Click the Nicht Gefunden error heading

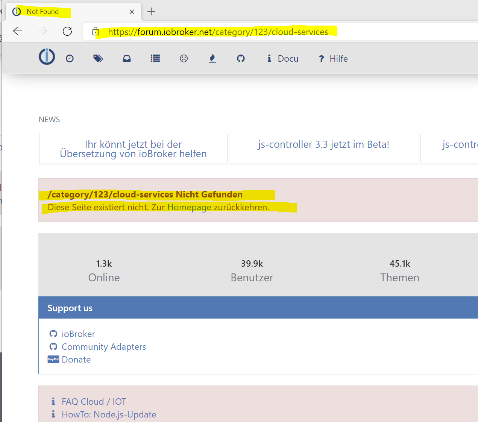point(145,194)
